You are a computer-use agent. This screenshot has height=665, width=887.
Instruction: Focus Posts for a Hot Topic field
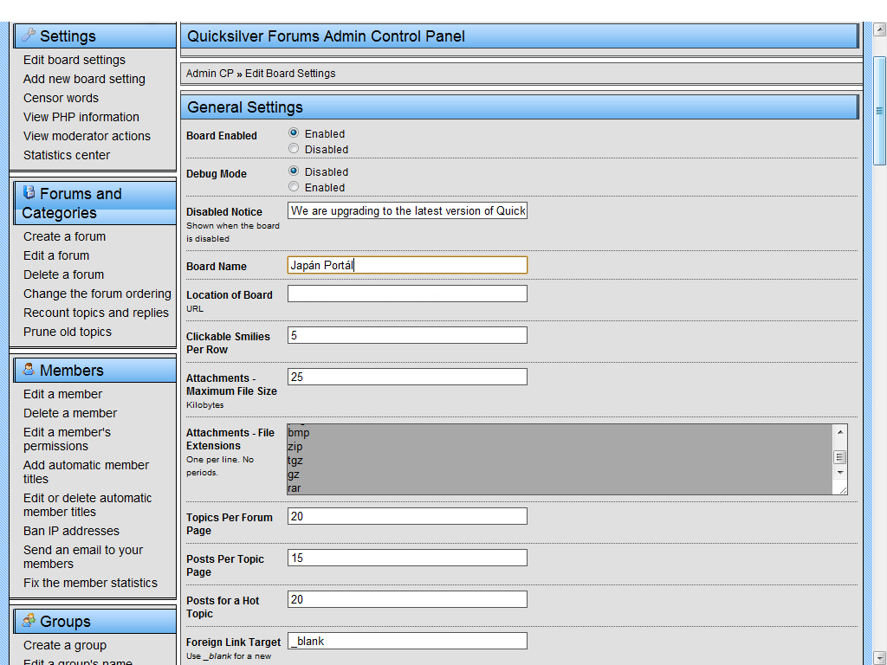(x=407, y=599)
